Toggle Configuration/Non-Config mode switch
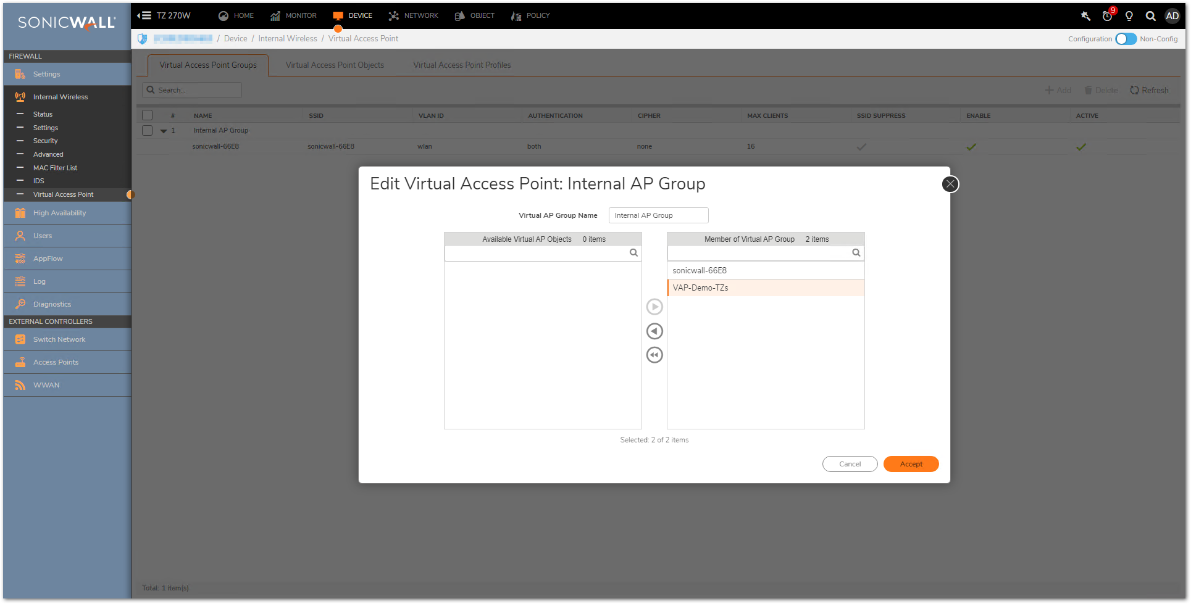Screen dimensions: 1191x604 [1126, 39]
